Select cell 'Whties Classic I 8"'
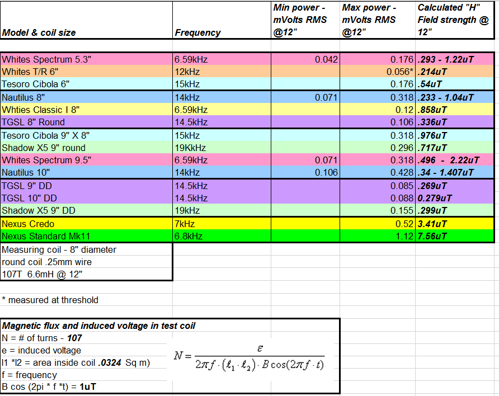The image size is (499, 396). (87, 110)
